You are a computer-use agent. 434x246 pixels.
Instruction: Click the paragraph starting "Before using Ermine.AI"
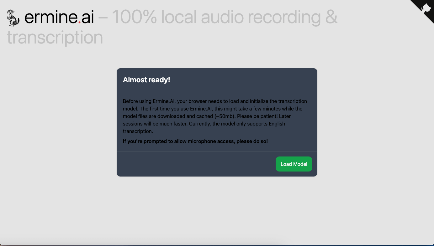[x=215, y=116]
